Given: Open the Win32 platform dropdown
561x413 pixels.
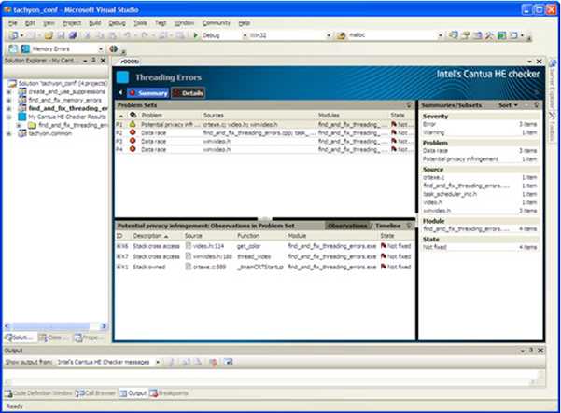Looking at the screenshot, I should pyautogui.click(x=329, y=35).
